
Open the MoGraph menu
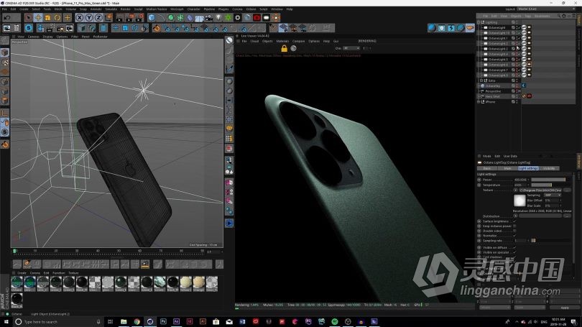[177, 9]
